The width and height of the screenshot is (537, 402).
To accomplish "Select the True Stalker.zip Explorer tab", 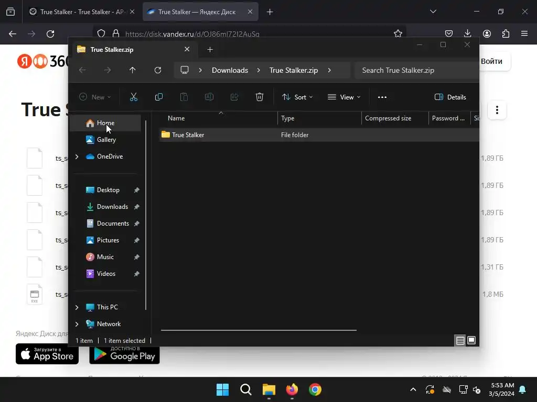I will pos(134,50).
